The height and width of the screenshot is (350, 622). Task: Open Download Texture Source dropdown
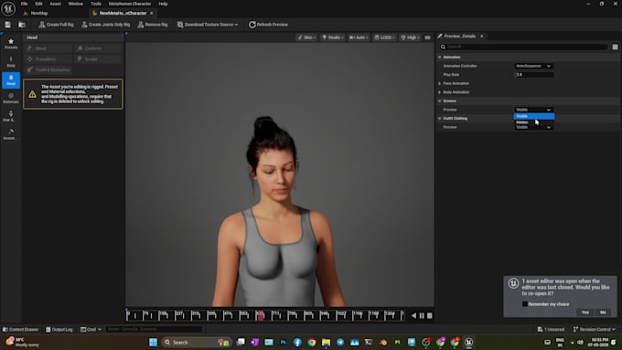tap(208, 25)
